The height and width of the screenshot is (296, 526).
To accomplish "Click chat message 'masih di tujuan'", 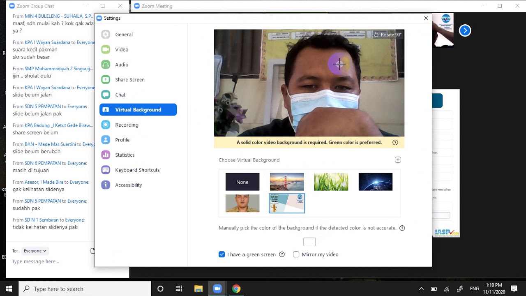I will [x=31, y=171].
